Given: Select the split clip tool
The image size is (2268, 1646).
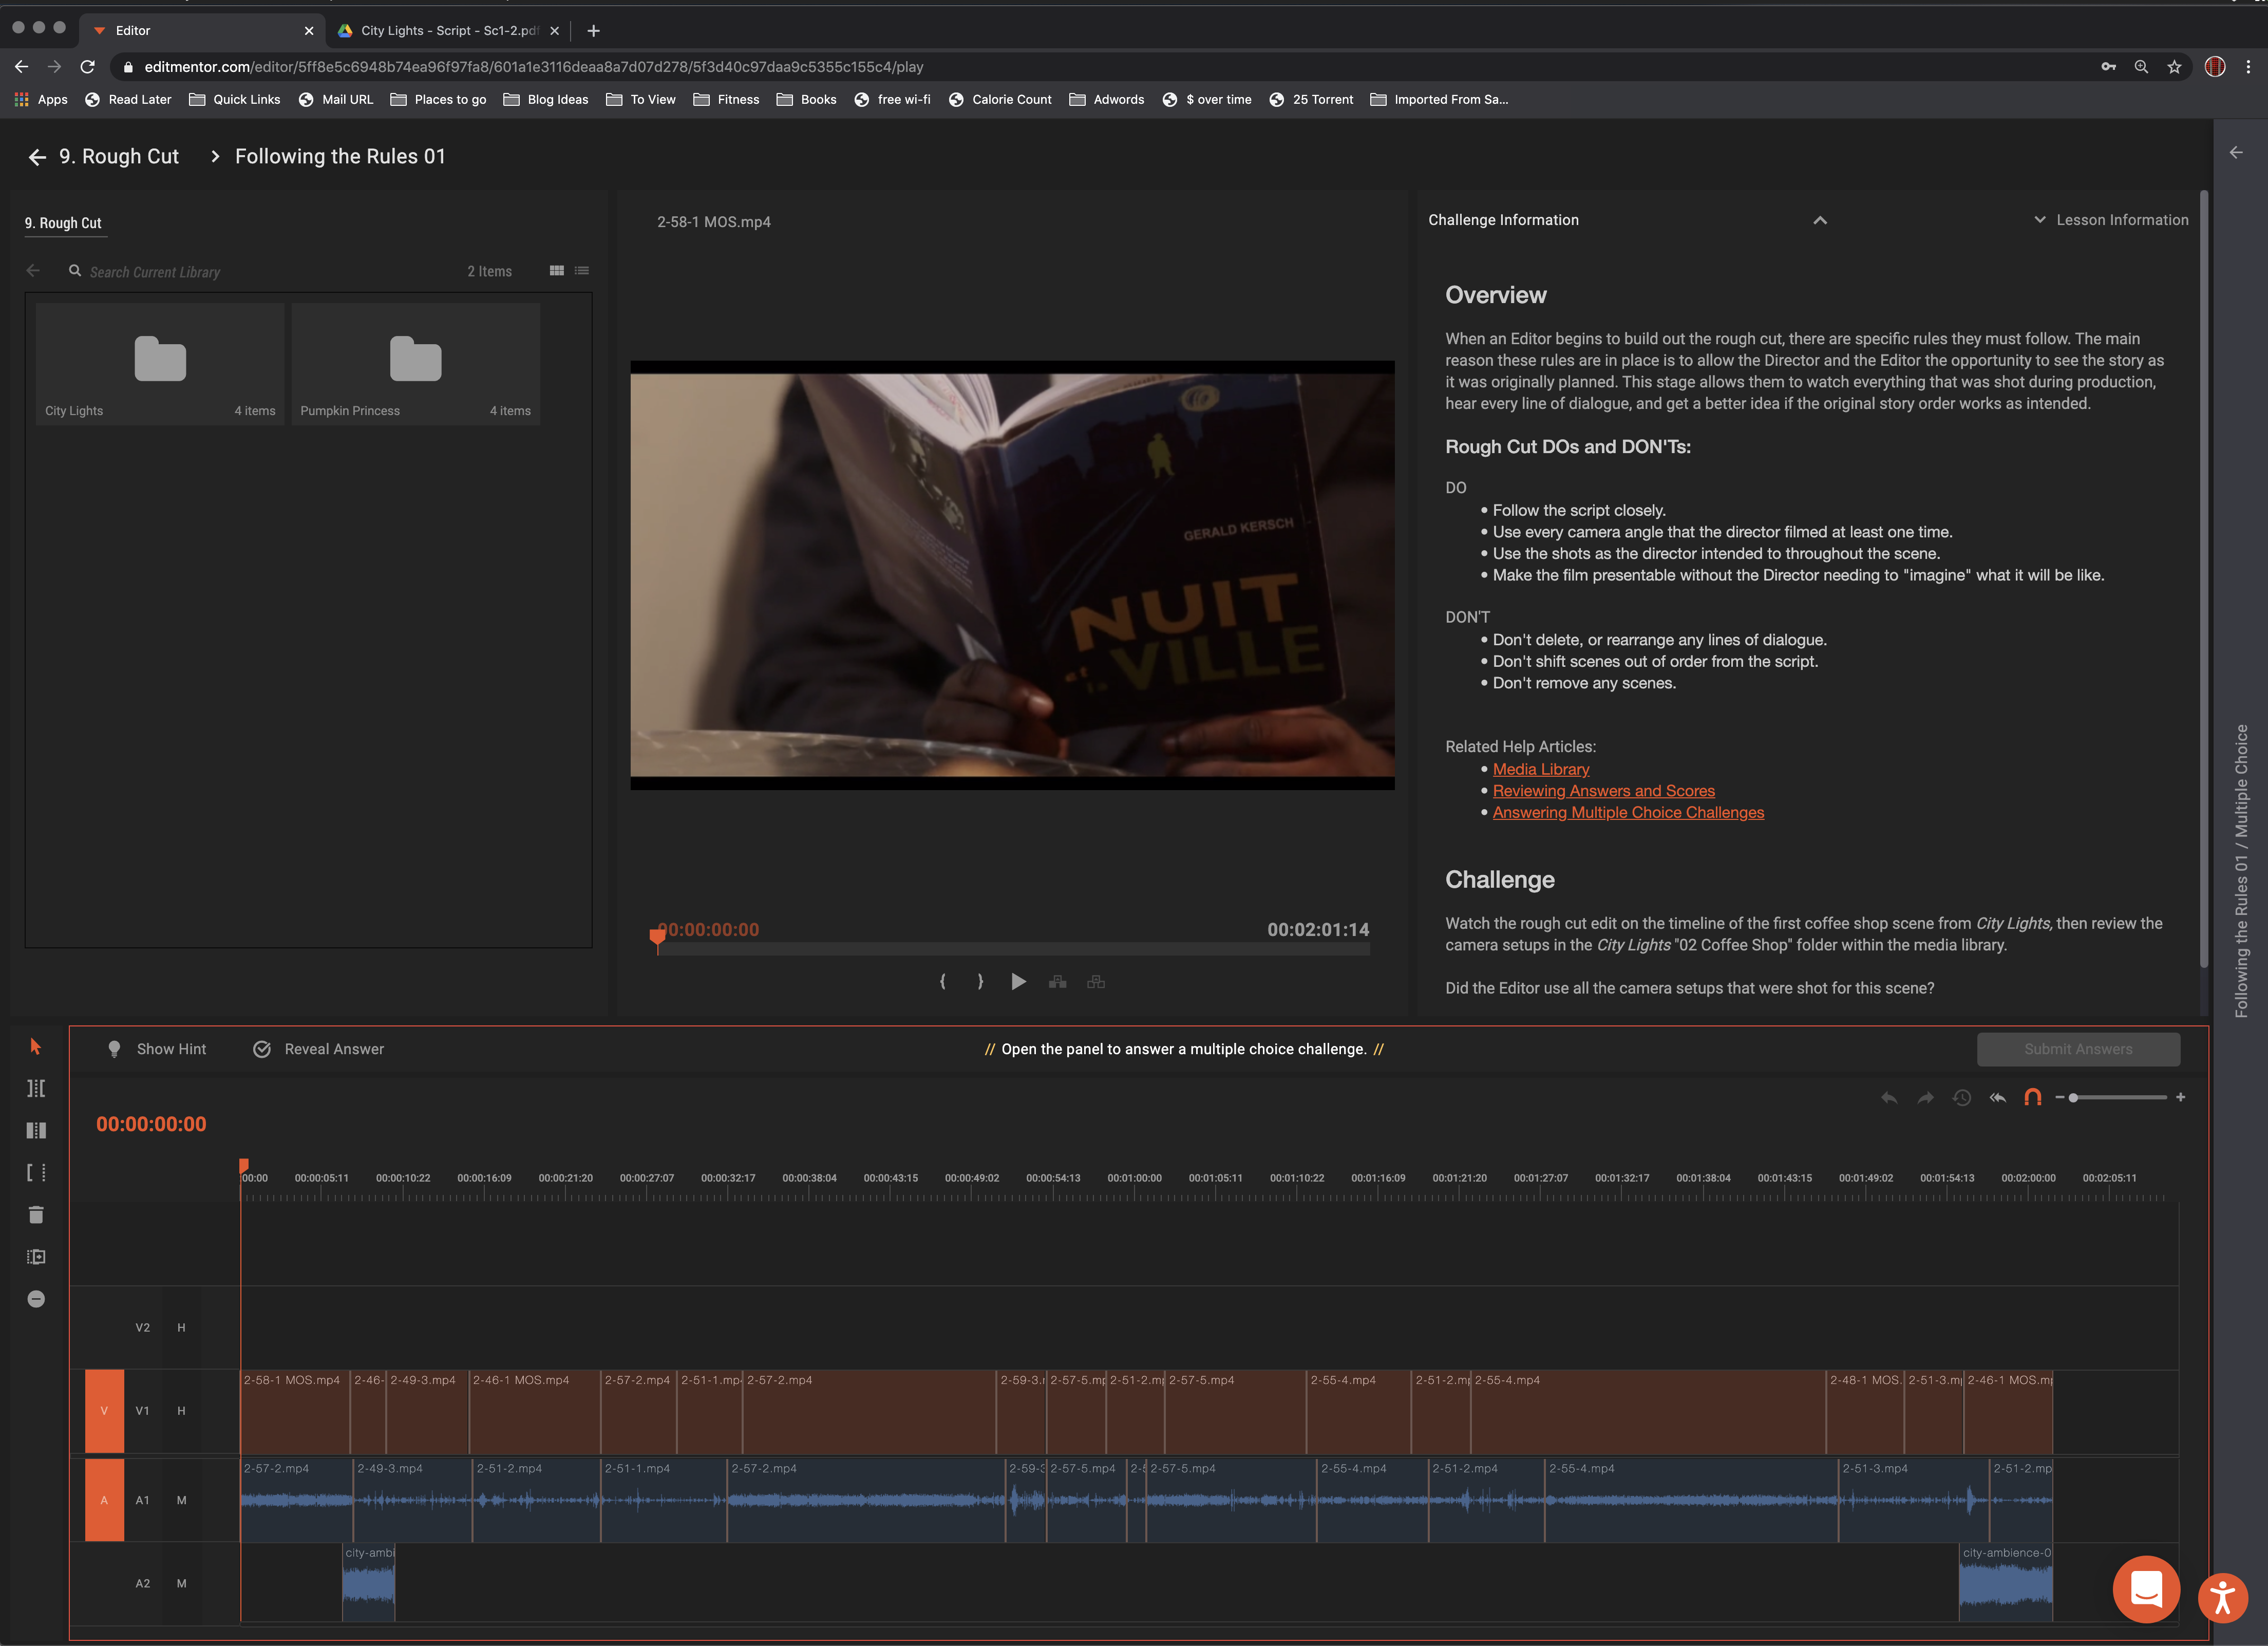Looking at the screenshot, I should pyautogui.click(x=36, y=1130).
